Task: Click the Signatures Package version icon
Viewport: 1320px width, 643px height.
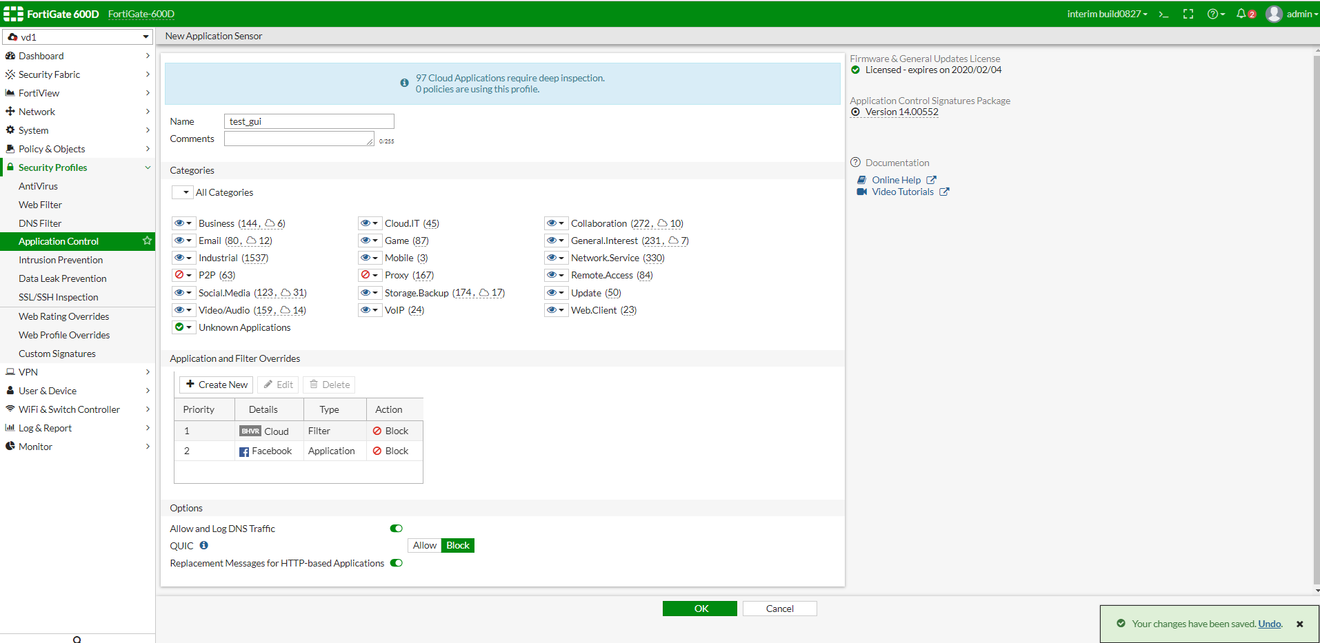Action: click(x=856, y=112)
